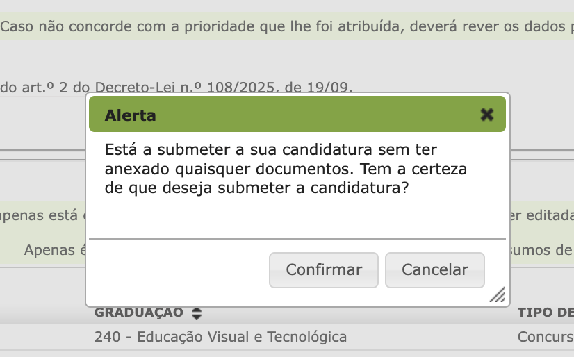Click the 'apenas está' text left of the dialog
The height and width of the screenshot is (357, 574).
tap(42, 215)
